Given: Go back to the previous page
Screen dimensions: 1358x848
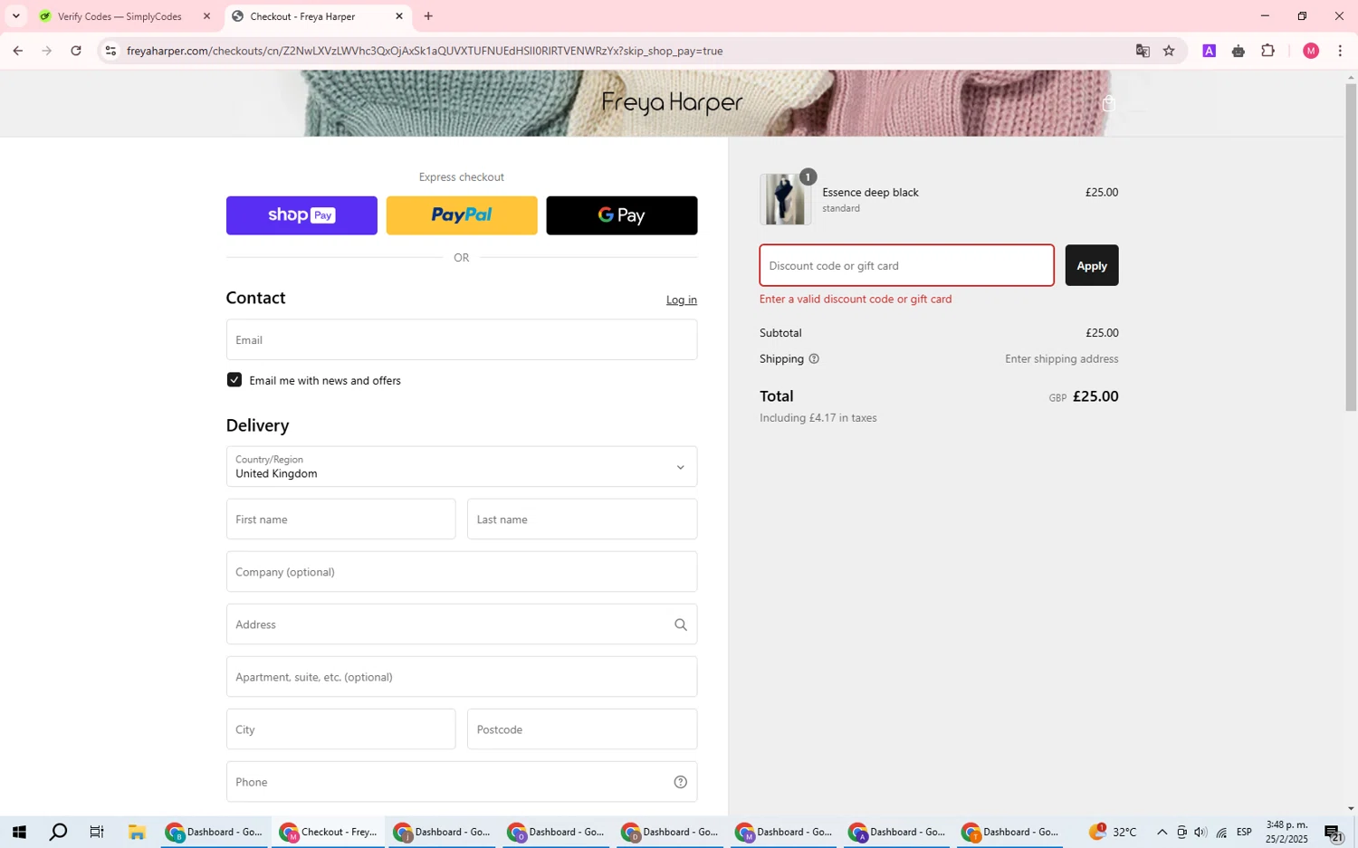Looking at the screenshot, I should pos(17,51).
